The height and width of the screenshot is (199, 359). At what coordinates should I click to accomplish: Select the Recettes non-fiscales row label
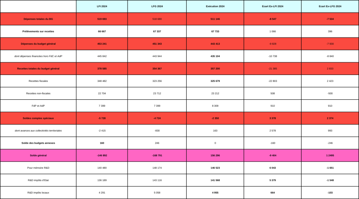click(x=38, y=94)
